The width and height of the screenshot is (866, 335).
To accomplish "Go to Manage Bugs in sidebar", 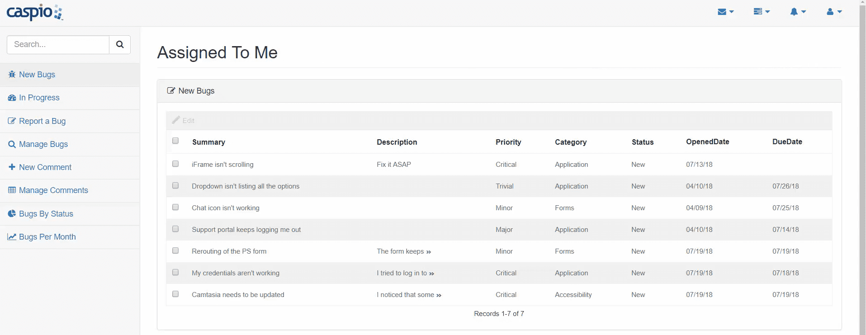I will point(43,144).
